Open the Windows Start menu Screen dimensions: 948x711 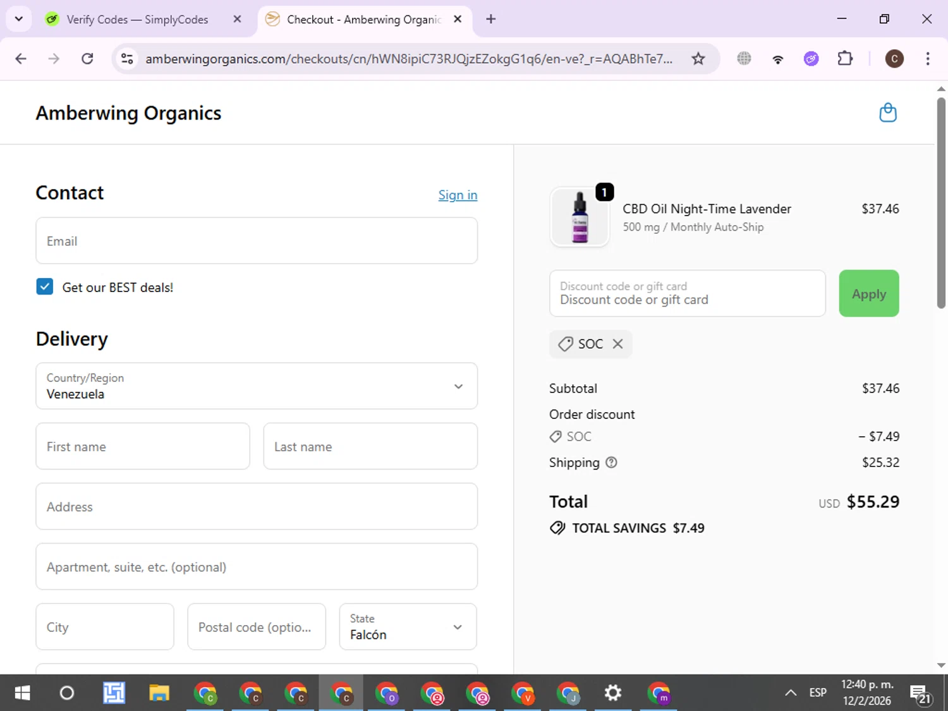tap(22, 693)
